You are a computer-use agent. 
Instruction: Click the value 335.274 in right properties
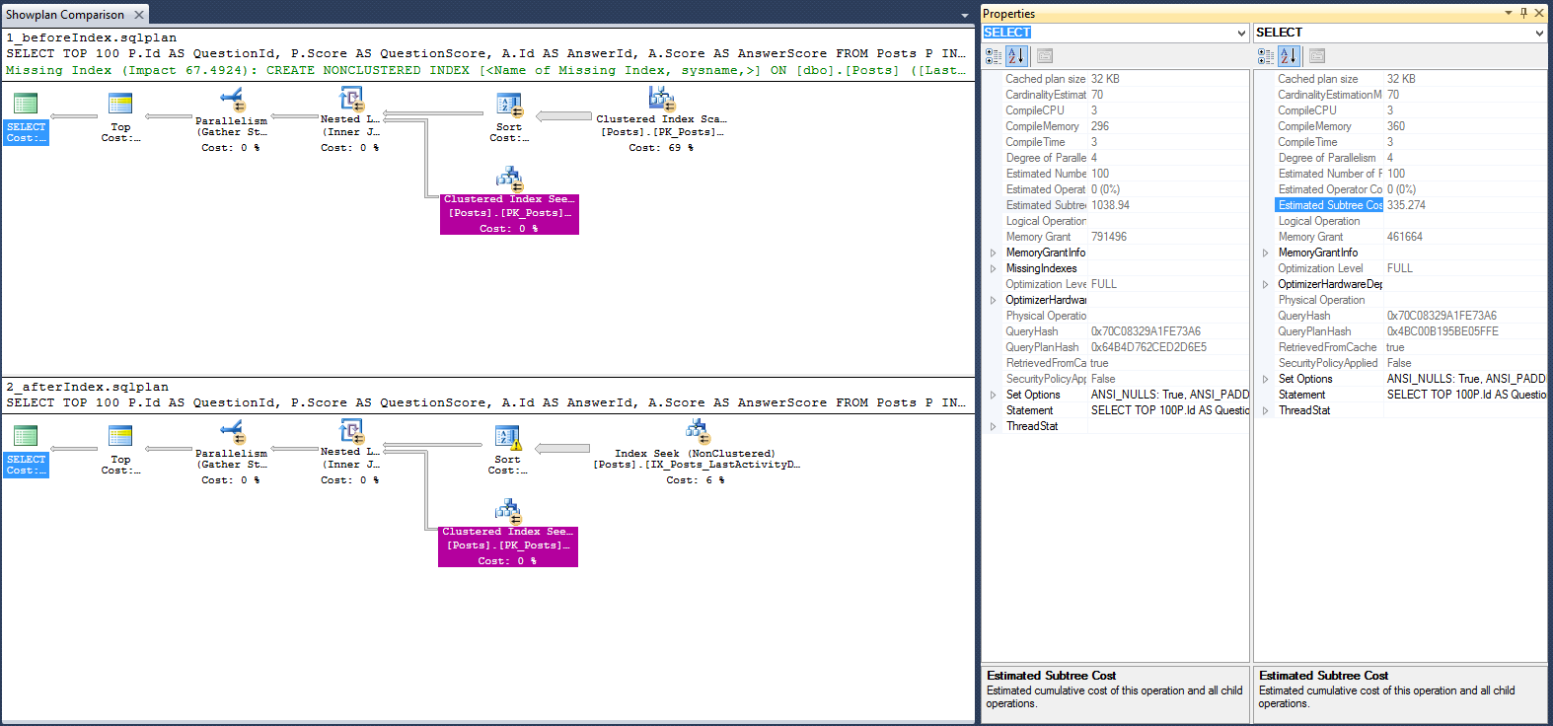click(1406, 205)
